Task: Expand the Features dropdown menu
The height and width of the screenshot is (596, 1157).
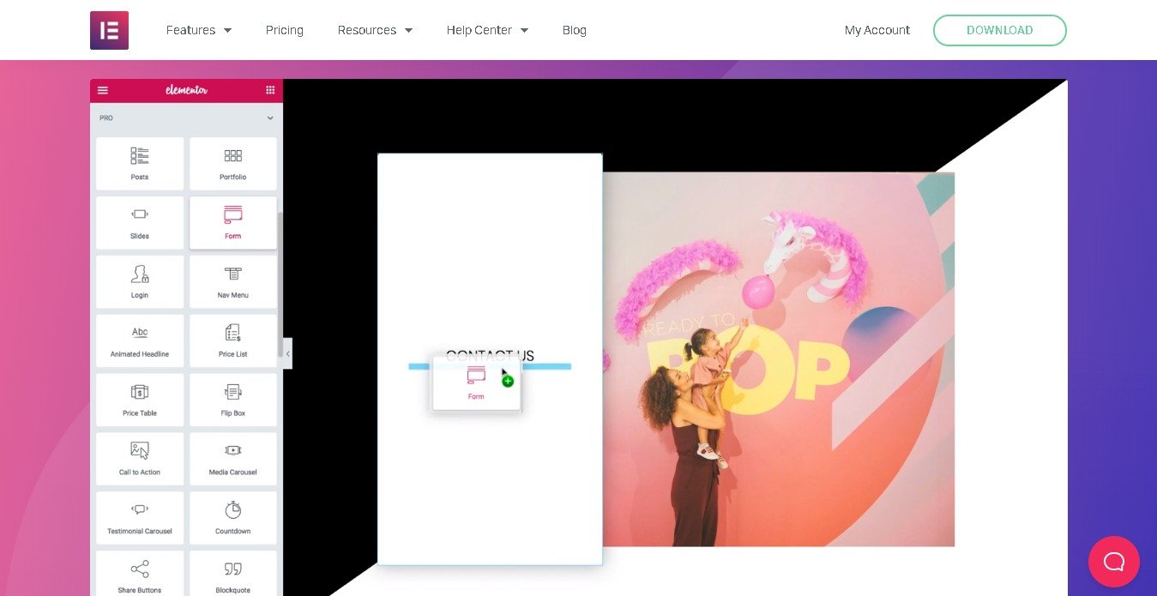Action: (199, 30)
